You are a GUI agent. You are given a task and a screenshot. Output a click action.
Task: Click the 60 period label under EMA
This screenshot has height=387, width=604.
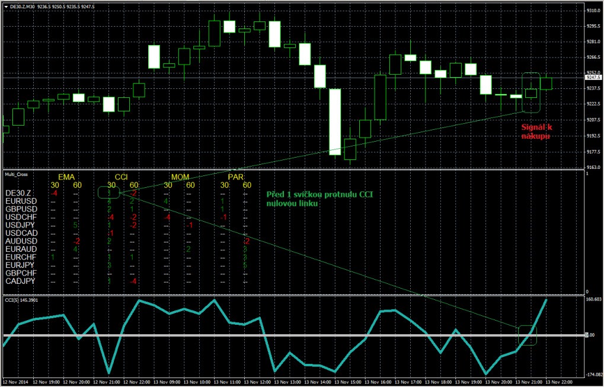(x=78, y=185)
